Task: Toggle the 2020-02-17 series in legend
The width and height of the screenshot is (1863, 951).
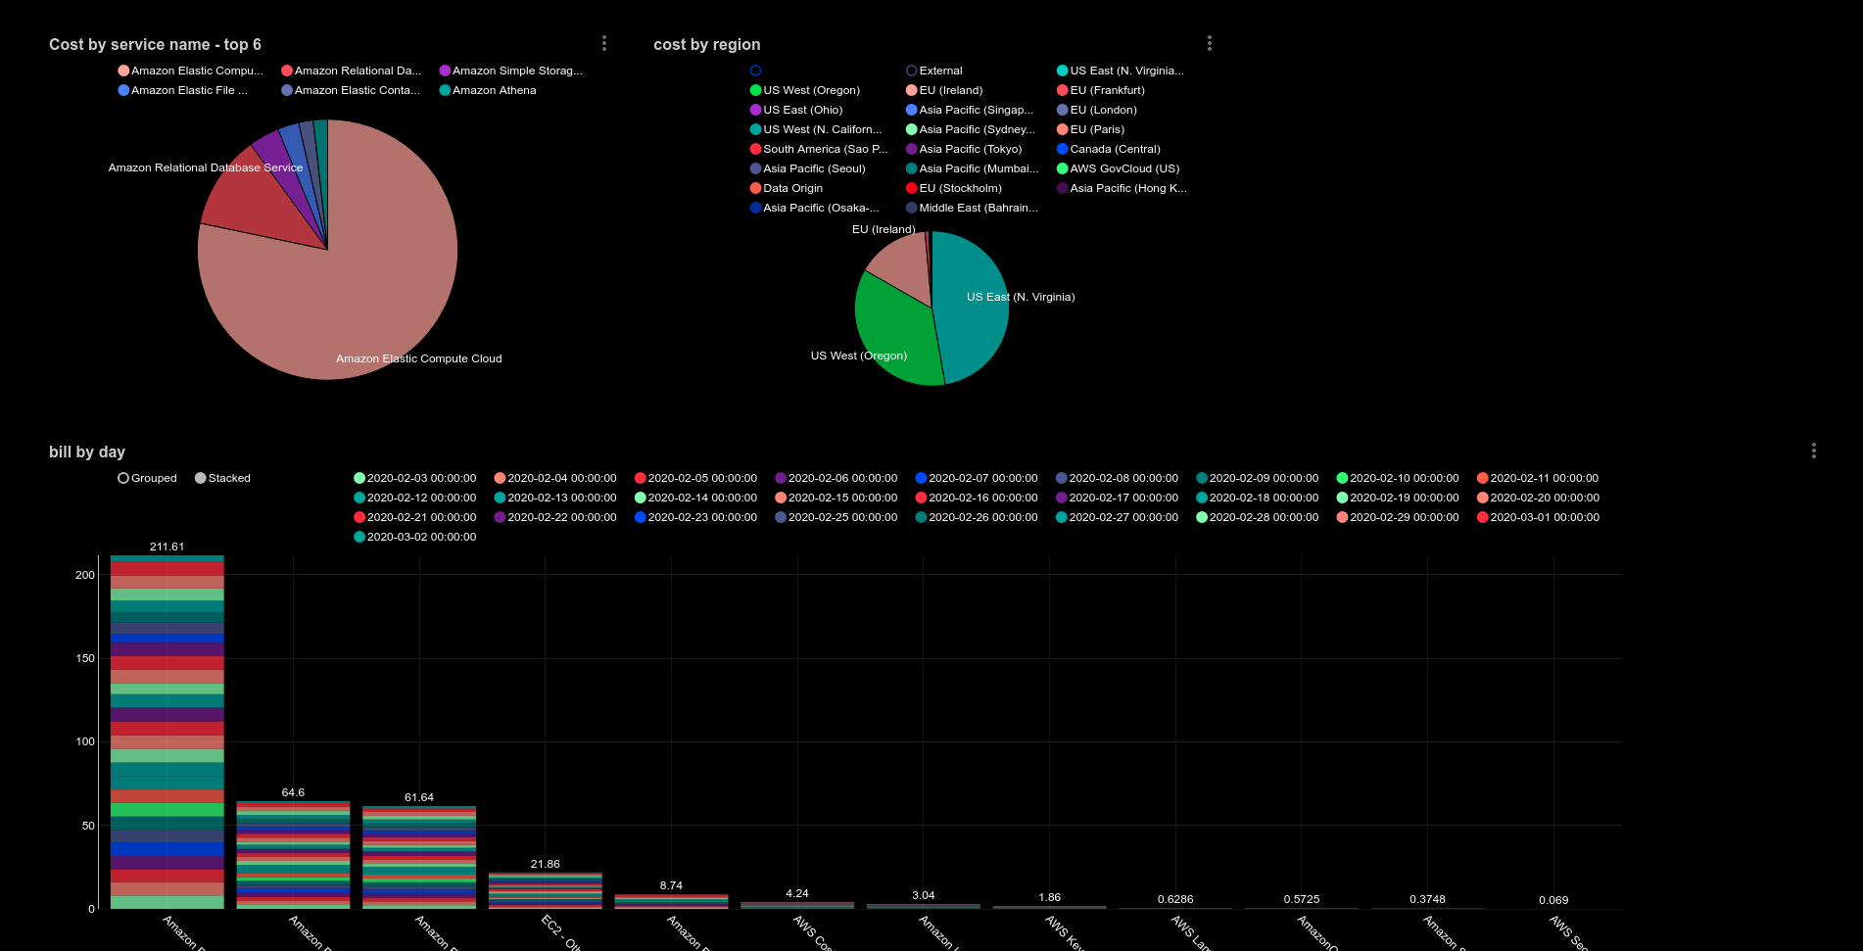Action: click(x=1118, y=498)
